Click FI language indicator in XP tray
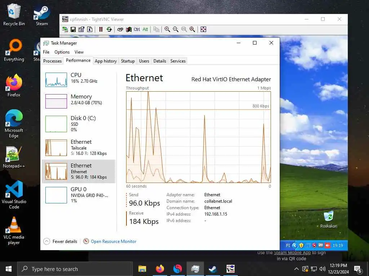Image resolution: width=369 pixels, height=276 pixels. click(288, 245)
